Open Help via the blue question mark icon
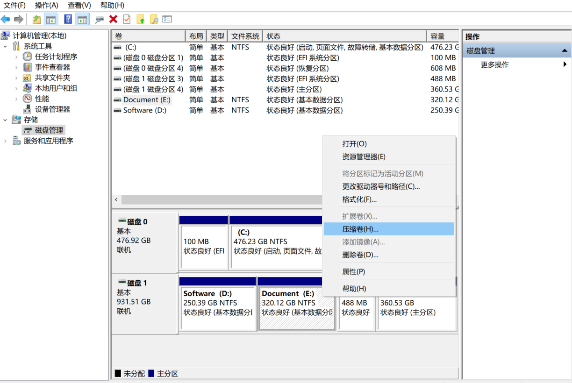The width and height of the screenshot is (572, 383). [x=68, y=19]
